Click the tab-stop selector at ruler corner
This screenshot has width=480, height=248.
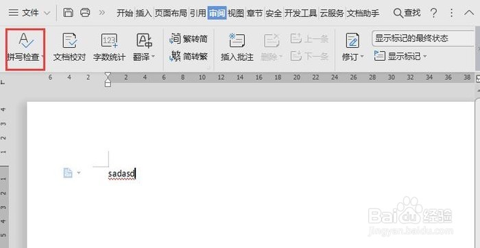pos(3,82)
